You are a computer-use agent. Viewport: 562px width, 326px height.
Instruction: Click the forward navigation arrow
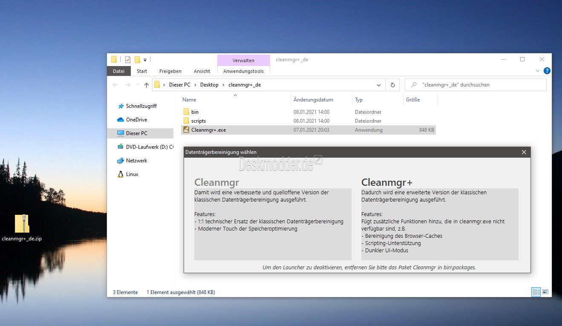point(128,85)
